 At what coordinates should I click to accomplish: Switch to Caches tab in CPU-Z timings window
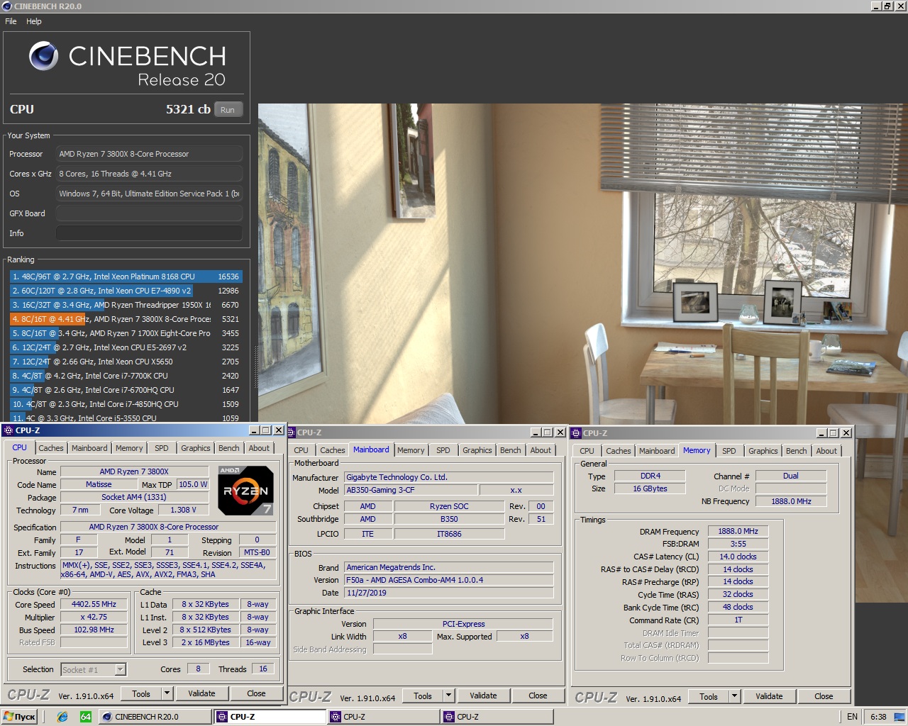coord(619,451)
